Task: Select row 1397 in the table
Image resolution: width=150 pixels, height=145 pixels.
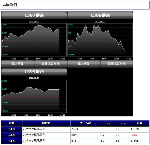Action: tap(75, 129)
